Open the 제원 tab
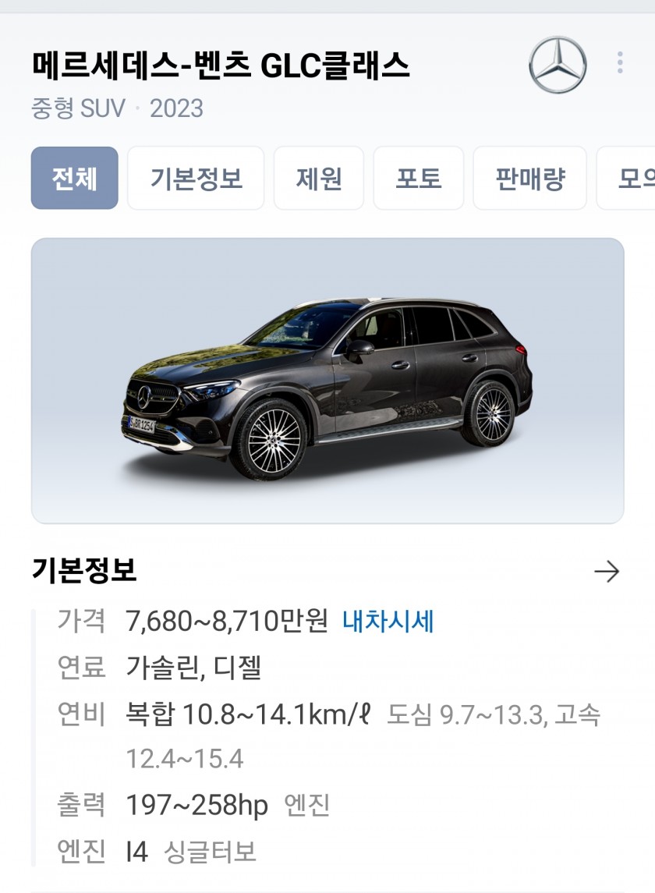Viewport: 655px width, 893px height. pyautogui.click(x=318, y=179)
